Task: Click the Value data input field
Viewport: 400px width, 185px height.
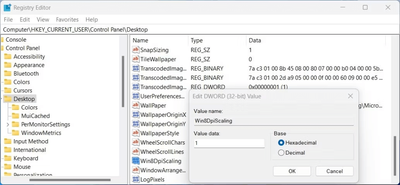Action: [x=229, y=143]
